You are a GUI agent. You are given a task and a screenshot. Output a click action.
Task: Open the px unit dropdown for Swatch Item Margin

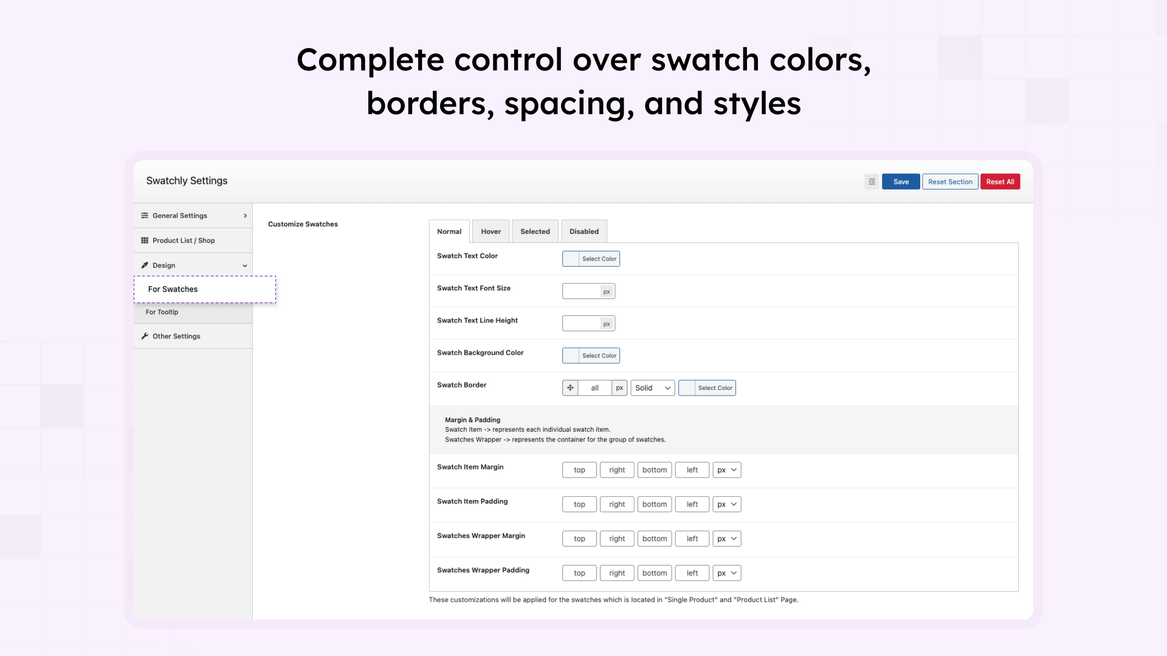(726, 470)
